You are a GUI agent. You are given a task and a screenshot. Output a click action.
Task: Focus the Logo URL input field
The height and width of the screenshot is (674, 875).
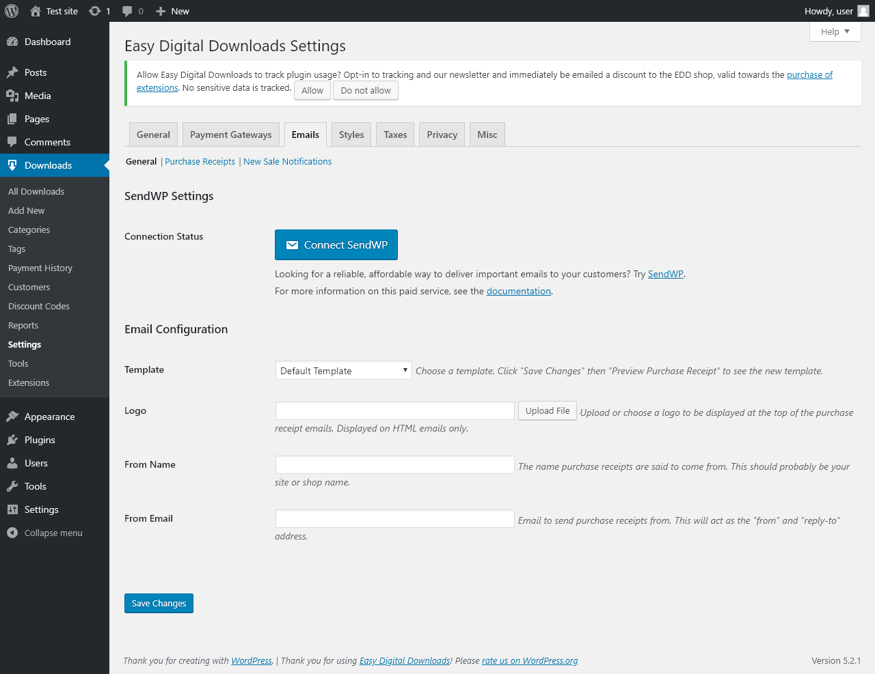point(395,410)
